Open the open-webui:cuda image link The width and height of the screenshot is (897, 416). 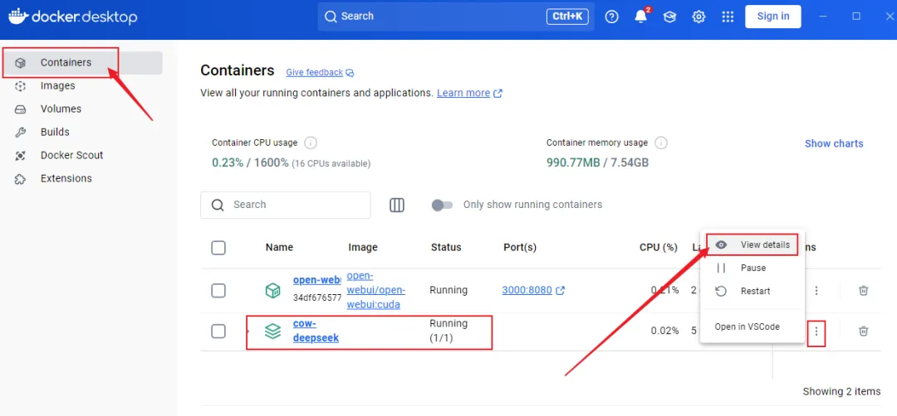(x=376, y=291)
